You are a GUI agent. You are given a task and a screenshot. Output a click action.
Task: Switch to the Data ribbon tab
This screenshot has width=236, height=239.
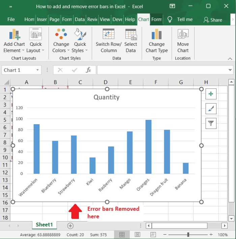tap(80, 20)
